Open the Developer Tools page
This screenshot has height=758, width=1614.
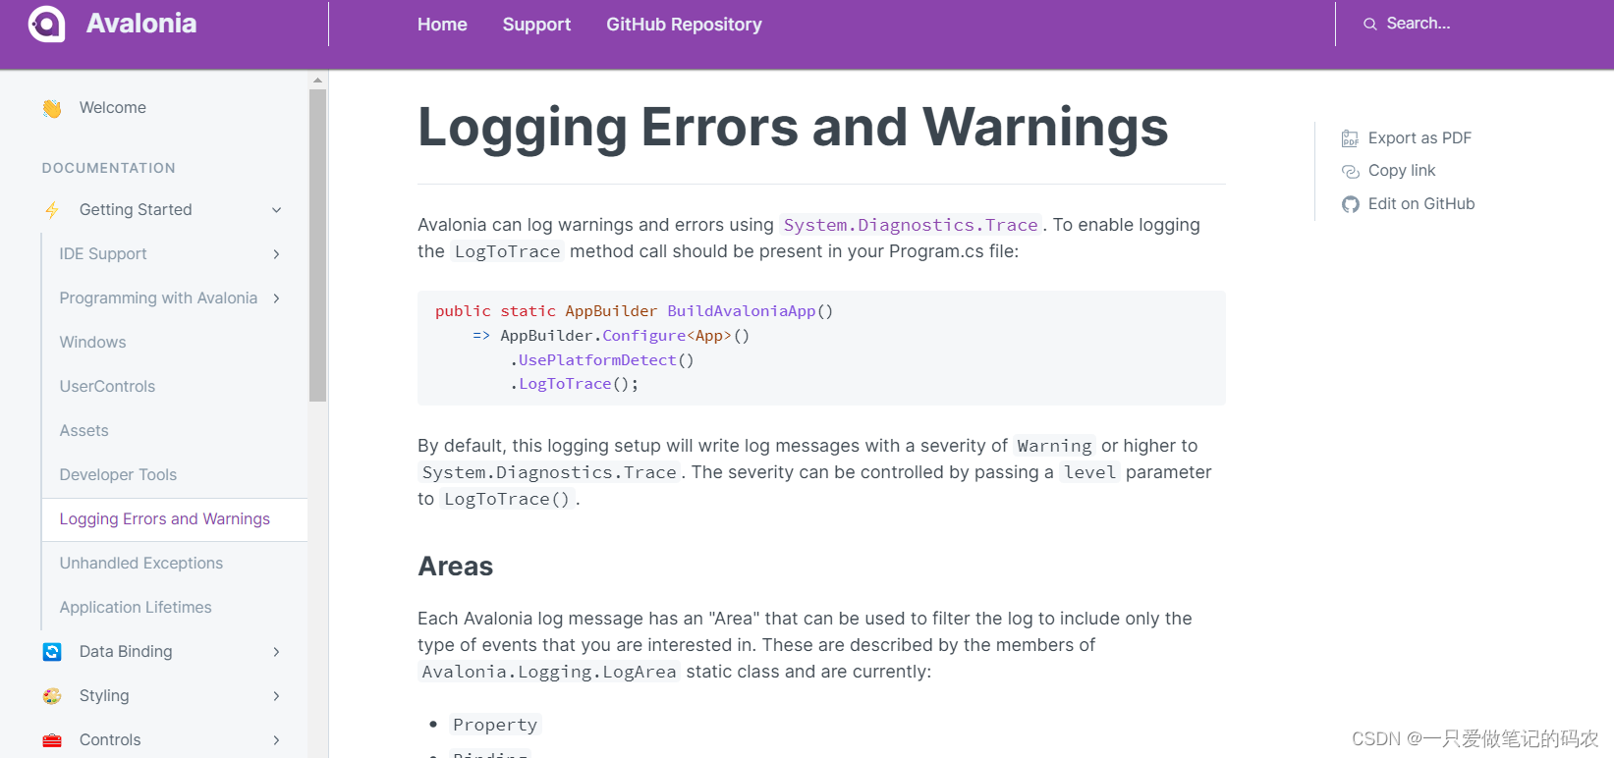118,475
